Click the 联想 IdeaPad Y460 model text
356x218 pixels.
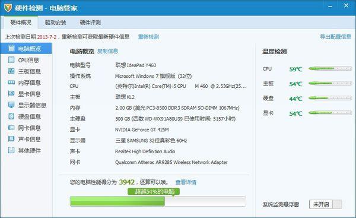point(135,65)
